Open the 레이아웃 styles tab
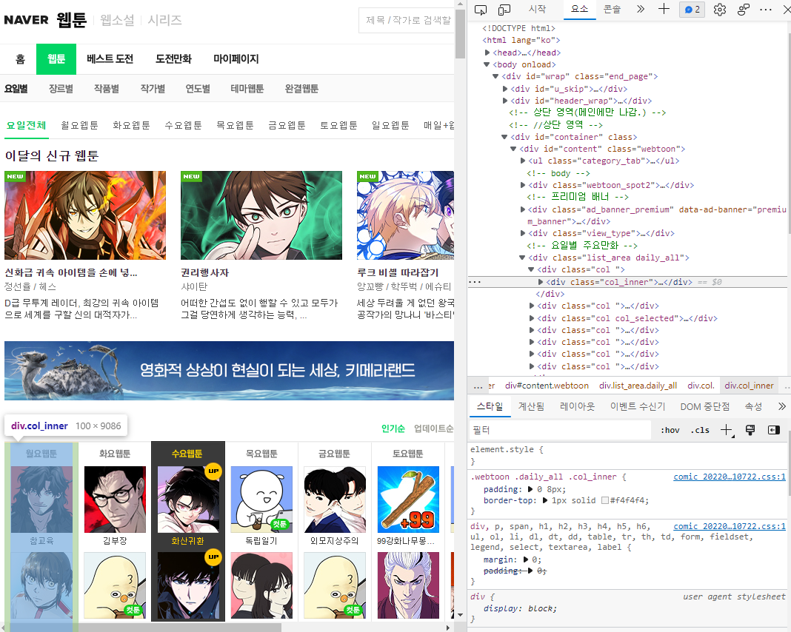Screen dimensions: 791x632 click(577, 406)
